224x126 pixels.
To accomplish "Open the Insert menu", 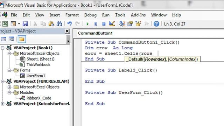I will [x=55, y=15].
